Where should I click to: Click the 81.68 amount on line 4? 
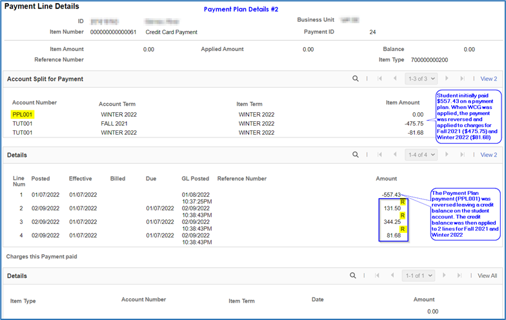(394, 235)
